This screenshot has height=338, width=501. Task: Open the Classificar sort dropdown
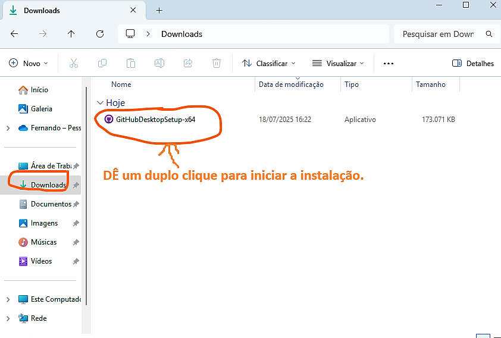(270, 63)
